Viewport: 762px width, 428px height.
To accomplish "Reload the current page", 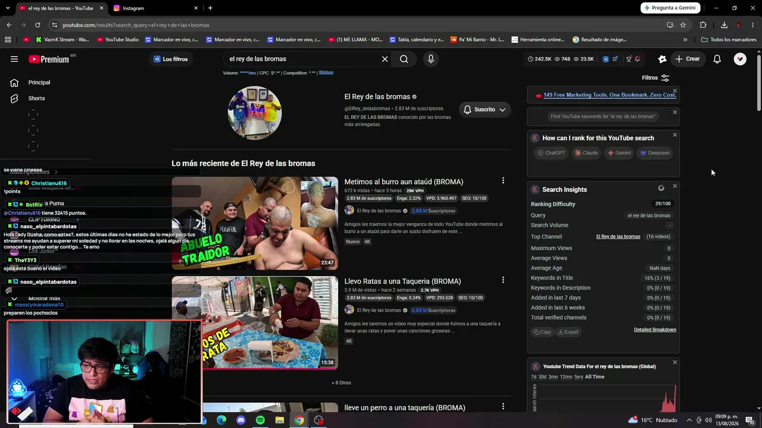I will (x=38, y=25).
